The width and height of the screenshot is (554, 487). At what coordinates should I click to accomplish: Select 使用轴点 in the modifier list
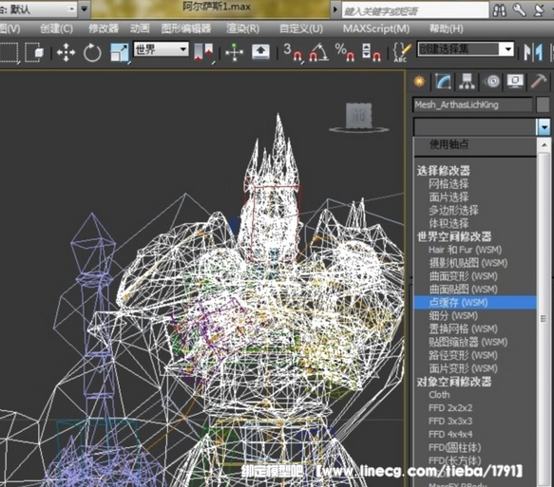coord(449,144)
